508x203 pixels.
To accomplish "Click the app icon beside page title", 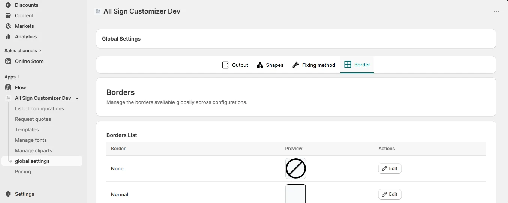I will coord(98,12).
